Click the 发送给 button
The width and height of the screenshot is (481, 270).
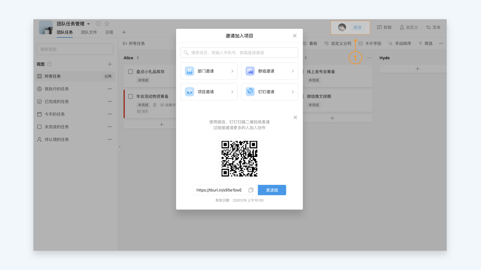pos(272,190)
